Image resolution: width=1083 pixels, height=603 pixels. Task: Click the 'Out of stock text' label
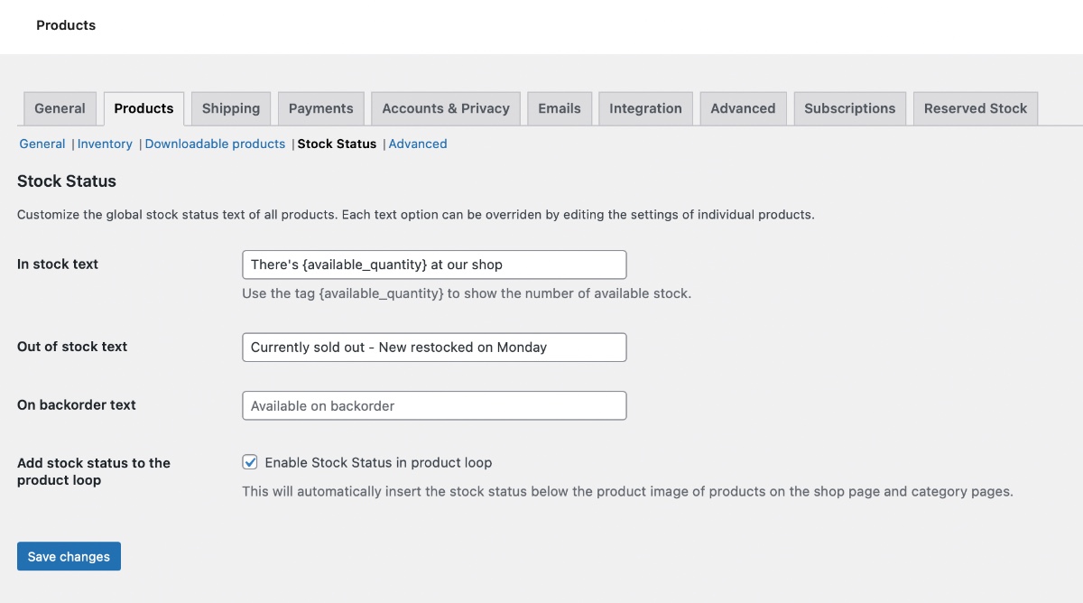pyautogui.click(x=72, y=347)
